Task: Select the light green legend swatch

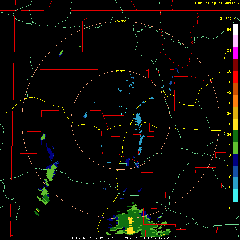Action: (x=235, y=148)
